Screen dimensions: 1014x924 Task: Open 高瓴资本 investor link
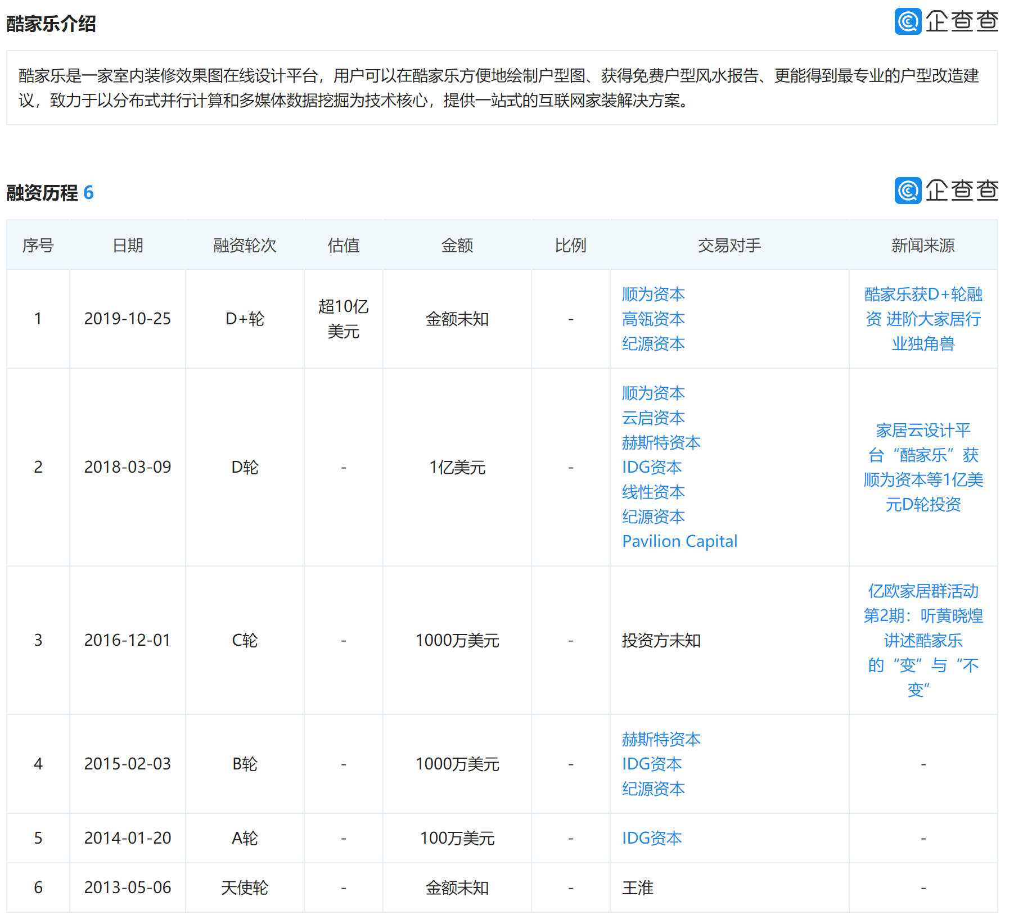tap(653, 319)
